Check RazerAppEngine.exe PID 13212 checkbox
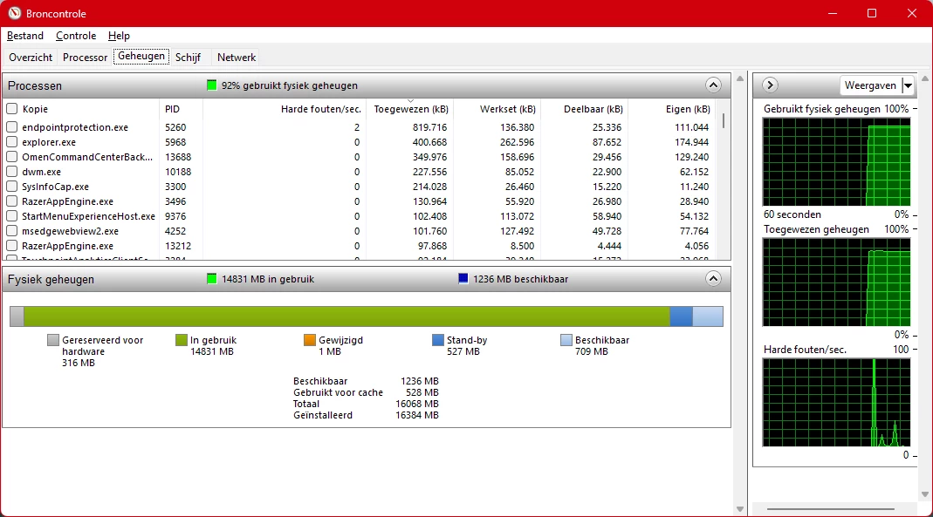This screenshot has height=517, width=933. 12,246
